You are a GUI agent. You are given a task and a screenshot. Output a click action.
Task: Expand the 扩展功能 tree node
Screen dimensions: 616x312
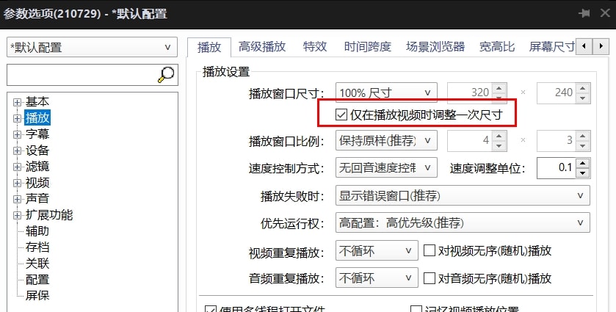pyautogui.click(x=17, y=215)
